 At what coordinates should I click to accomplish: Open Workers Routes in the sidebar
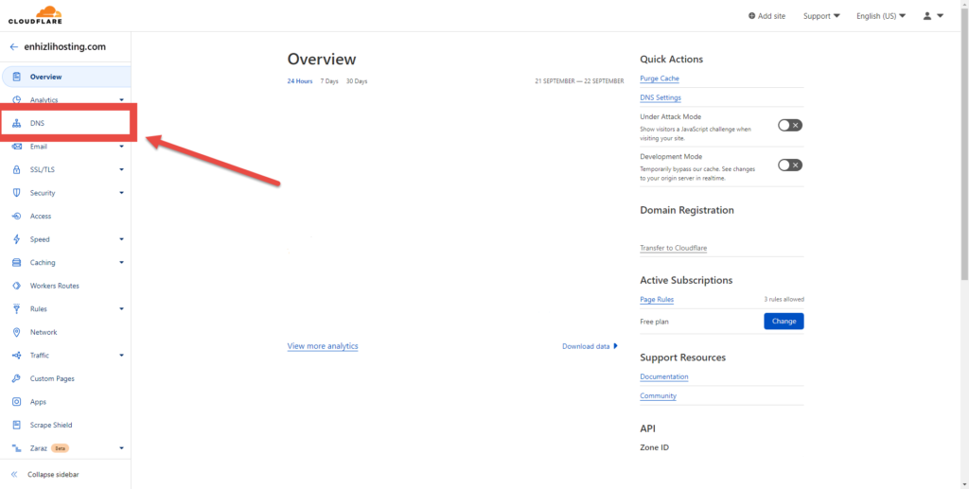[54, 286]
